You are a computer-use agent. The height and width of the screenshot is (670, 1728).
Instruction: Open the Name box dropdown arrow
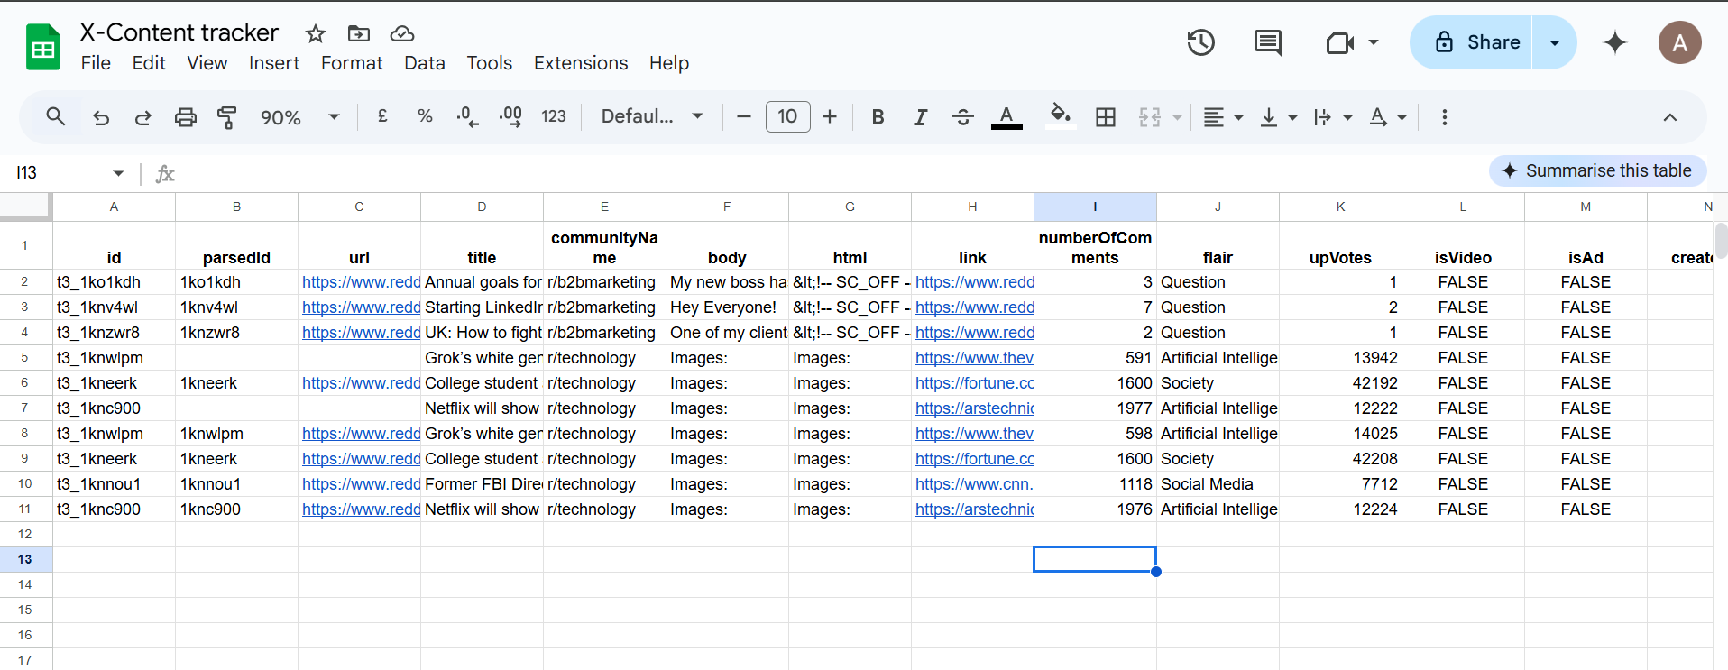118,173
